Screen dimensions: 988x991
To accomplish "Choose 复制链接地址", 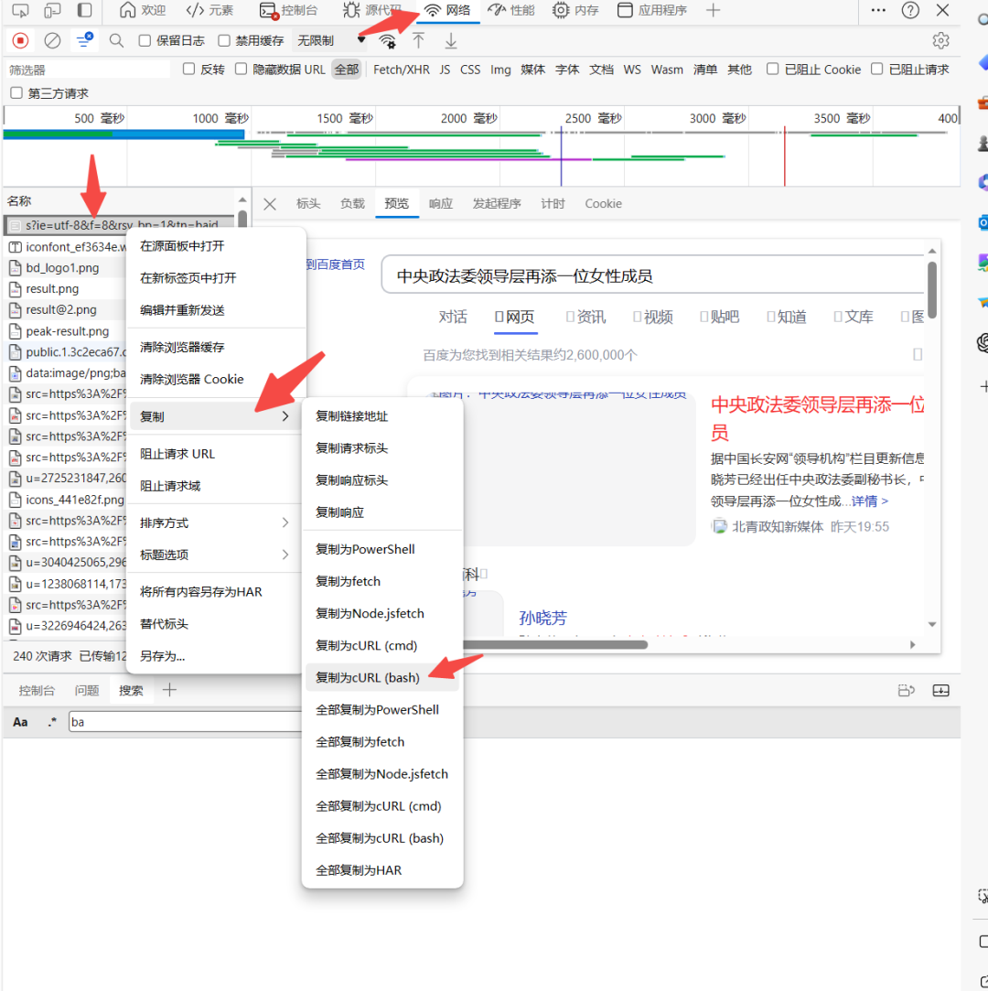I will pos(381,415).
